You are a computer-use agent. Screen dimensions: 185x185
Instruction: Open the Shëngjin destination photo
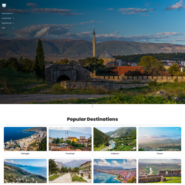tap(25, 139)
